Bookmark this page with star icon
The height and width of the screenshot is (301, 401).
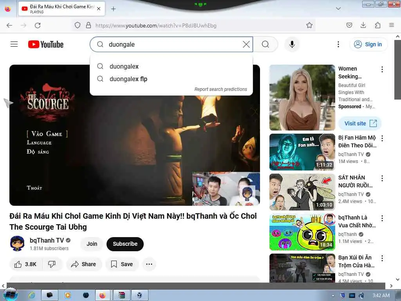click(309, 25)
